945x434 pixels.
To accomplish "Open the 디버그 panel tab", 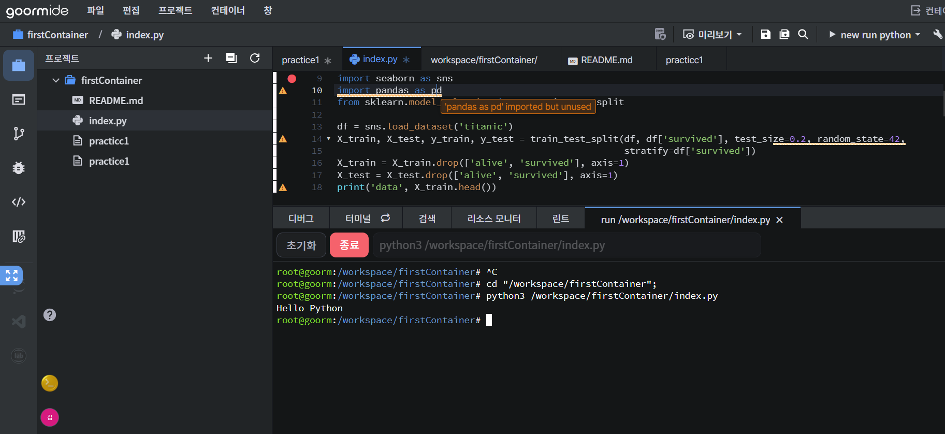I will pos(301,218).
